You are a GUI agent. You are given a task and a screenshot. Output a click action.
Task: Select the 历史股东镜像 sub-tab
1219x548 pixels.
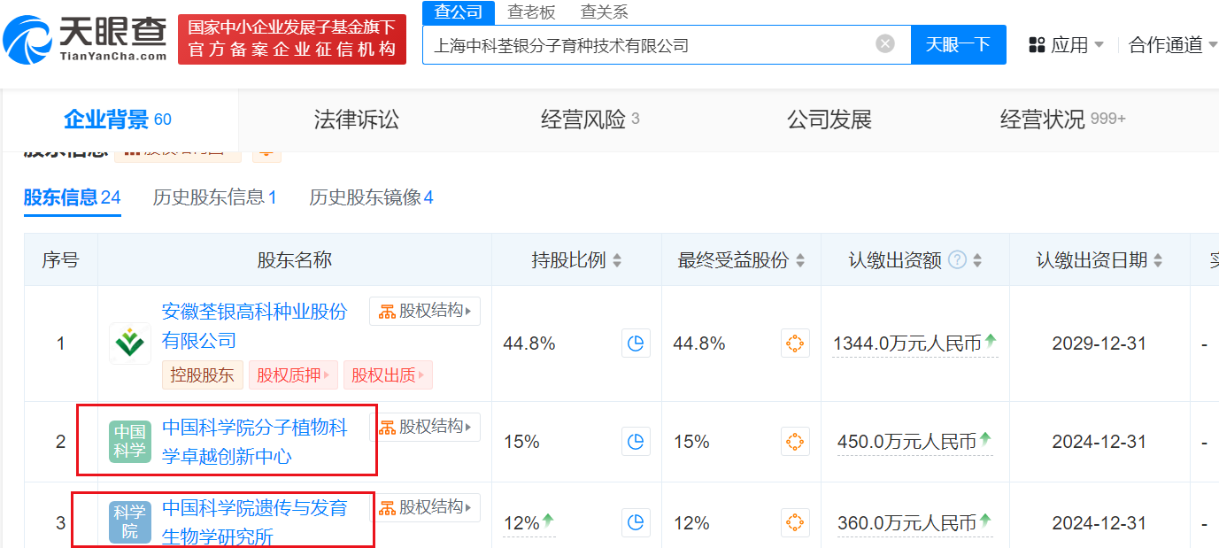tap(371, 197)
